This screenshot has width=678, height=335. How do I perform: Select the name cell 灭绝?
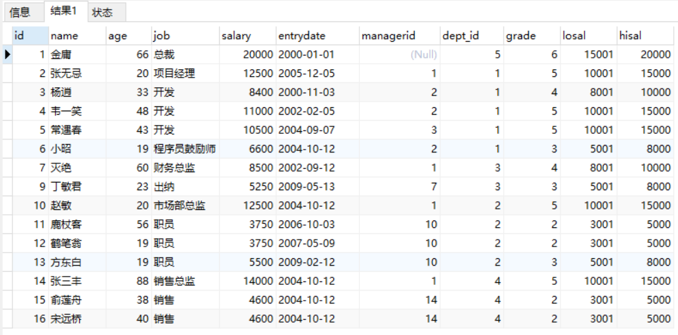pos(77,167)
